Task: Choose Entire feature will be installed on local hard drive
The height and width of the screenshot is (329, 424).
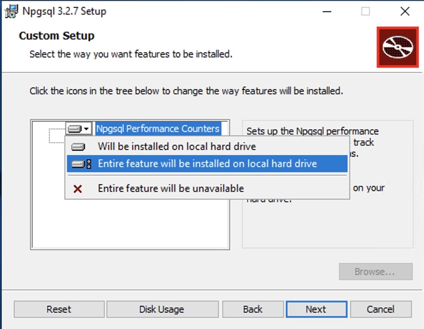Action: pos(207,164)
